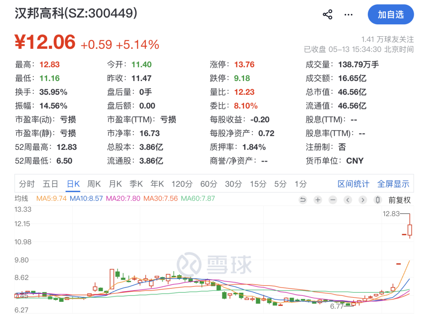Zoom in chart with plus icon
424x314 pixels.
[x=318, y=200]
